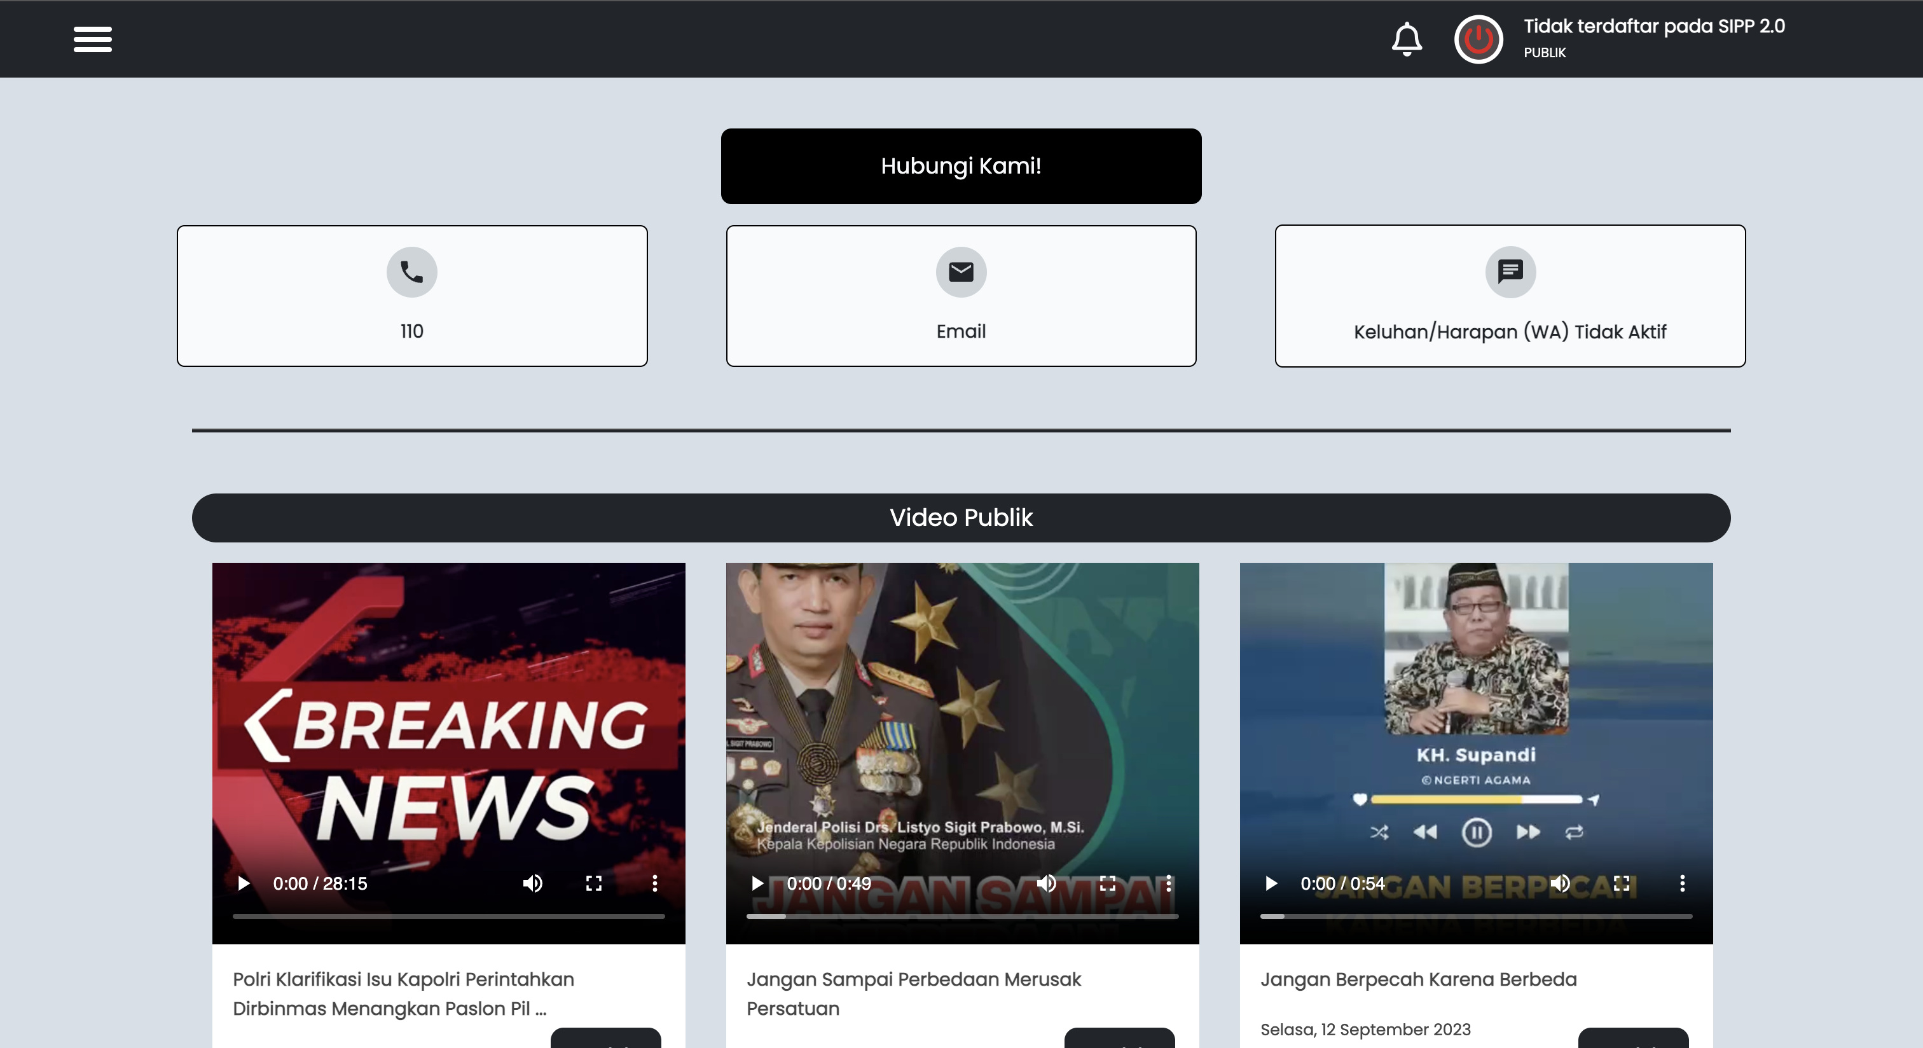Open three-dot menu on the 0:49 video

[1168, 884]
